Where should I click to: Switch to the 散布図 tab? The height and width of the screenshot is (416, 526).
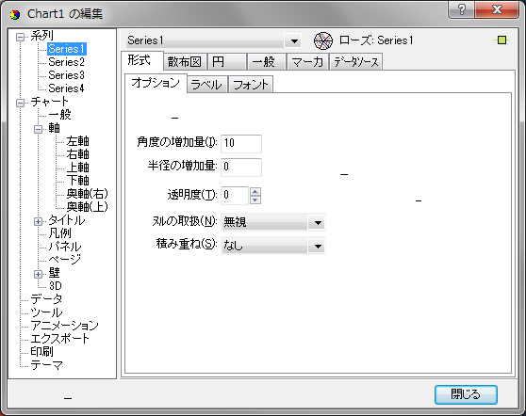point(185,62)
